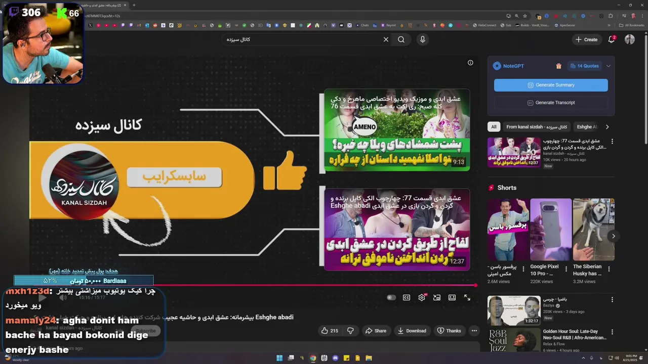
Task: Show more filter chips arrow
Action: 607,127
